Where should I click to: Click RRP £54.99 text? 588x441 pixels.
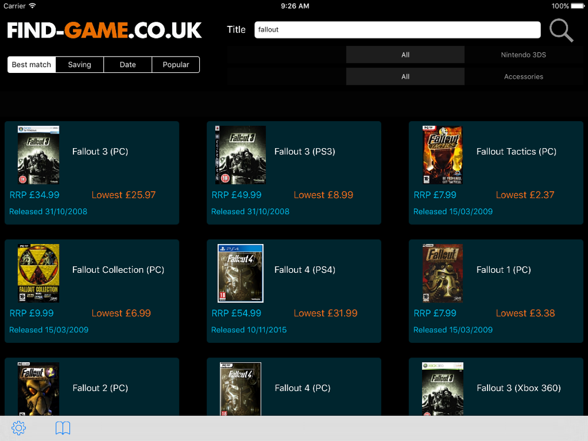pyautogui.click(x=236, y=313)
